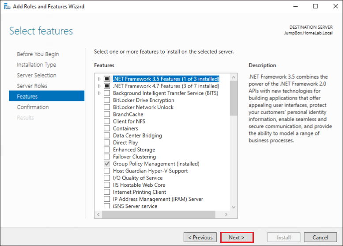Check the Client for NFS checkbox
Screen dimensions: 343x246
[x=107, y=121]
